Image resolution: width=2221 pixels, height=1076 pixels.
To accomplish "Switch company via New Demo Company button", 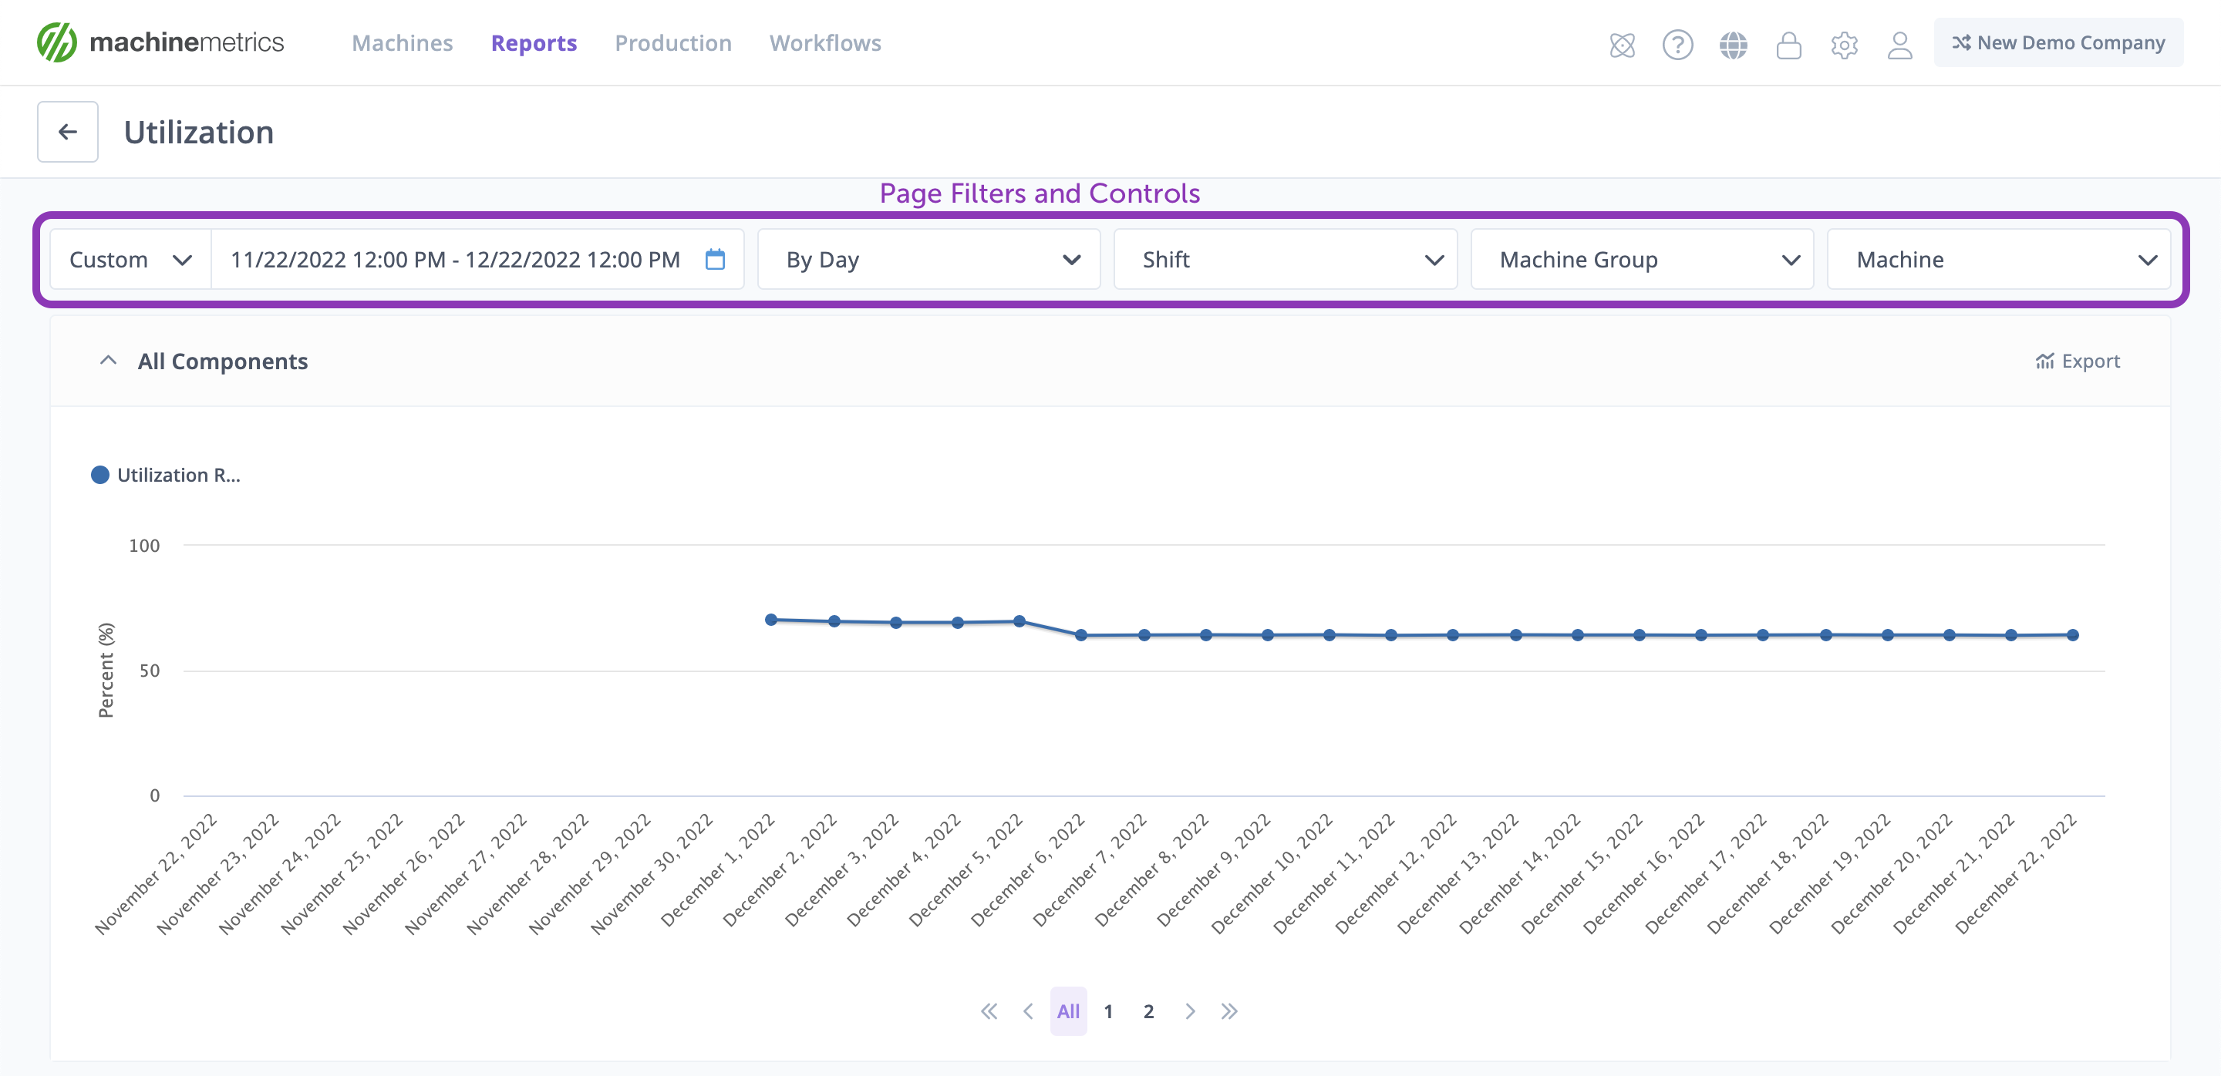I will [2058, 42].
